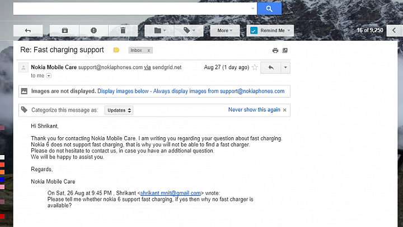Reply to the message with arrow button
This screenshot has height=227, width=403.
pos(271,67)
